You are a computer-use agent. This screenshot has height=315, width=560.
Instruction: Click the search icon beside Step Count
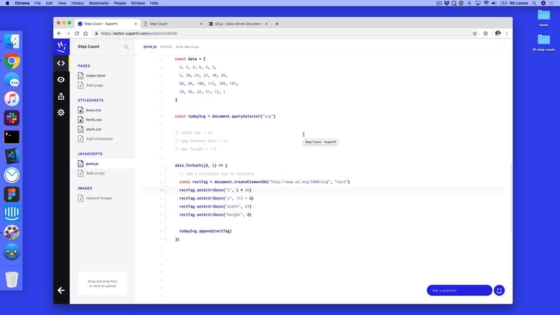[126, 47]
